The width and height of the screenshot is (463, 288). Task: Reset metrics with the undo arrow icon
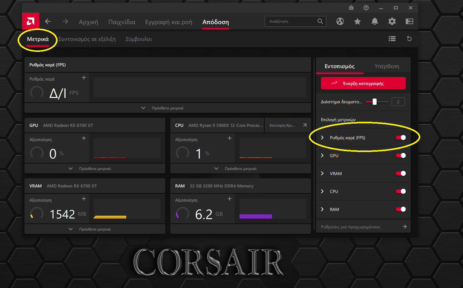coord(409,39)
